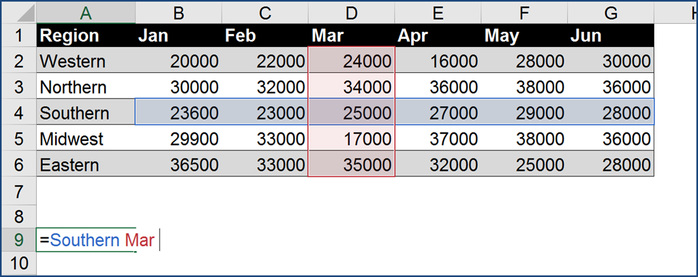Select the Northern Apr value 36000
The image size is (698, 277).
(438, 87)
